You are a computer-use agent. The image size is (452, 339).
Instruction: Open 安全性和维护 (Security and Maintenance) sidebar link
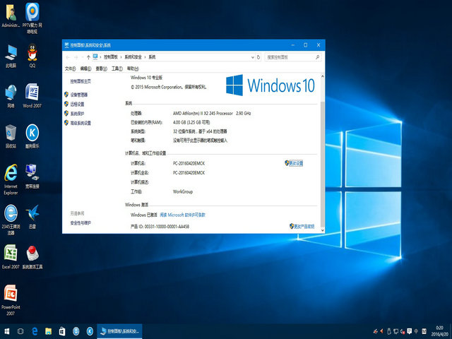point(81,223)
